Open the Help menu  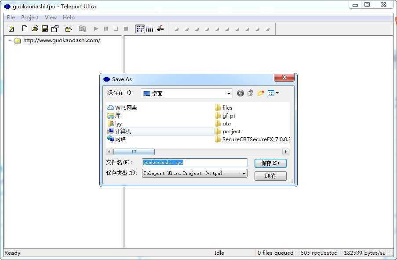(69, 18)
